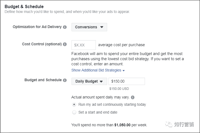
Task: Click the Cost Control $X.XX amount field
Action: point(83,45)
